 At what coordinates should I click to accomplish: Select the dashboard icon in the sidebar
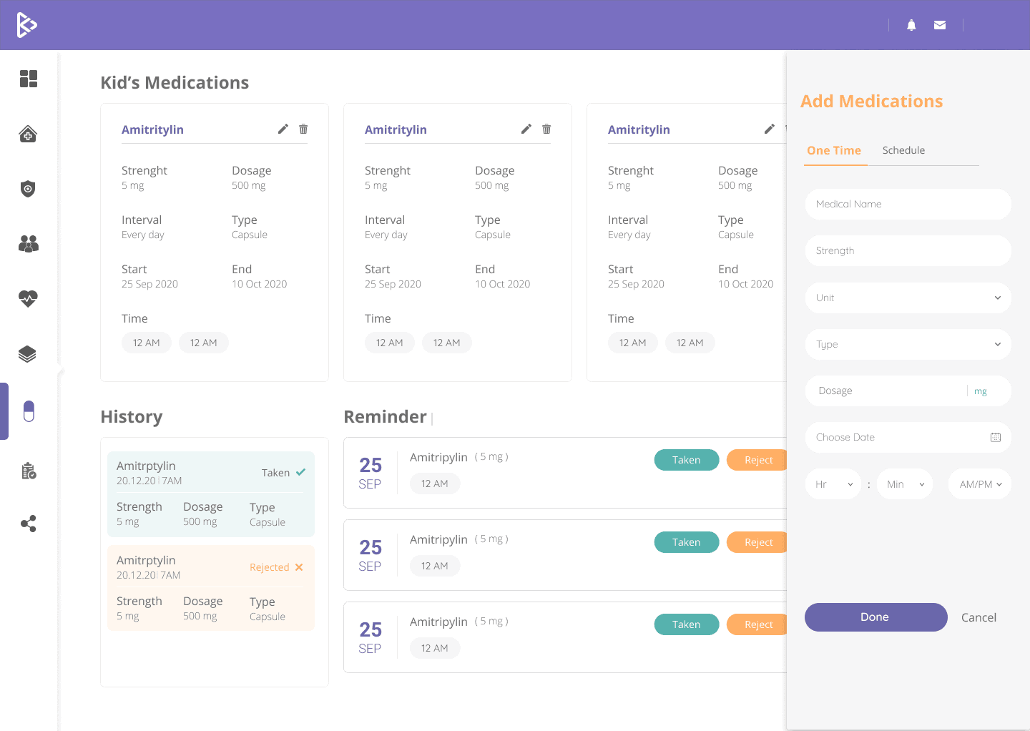pyautogui.click(x=29, y=79)
